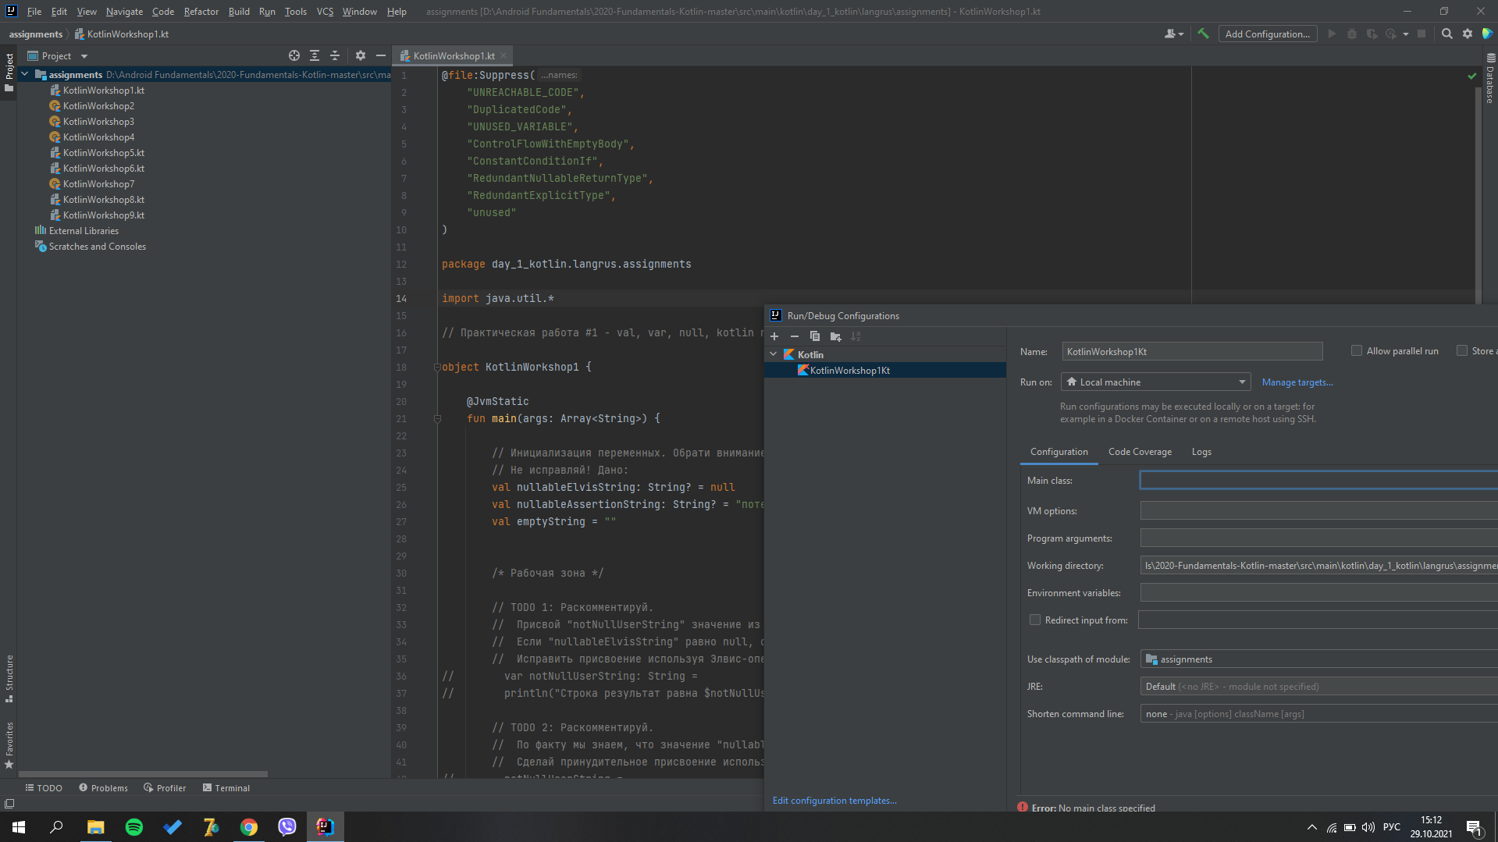
Task: Open Database tool window on right edge
Action: pos(1490,78)
